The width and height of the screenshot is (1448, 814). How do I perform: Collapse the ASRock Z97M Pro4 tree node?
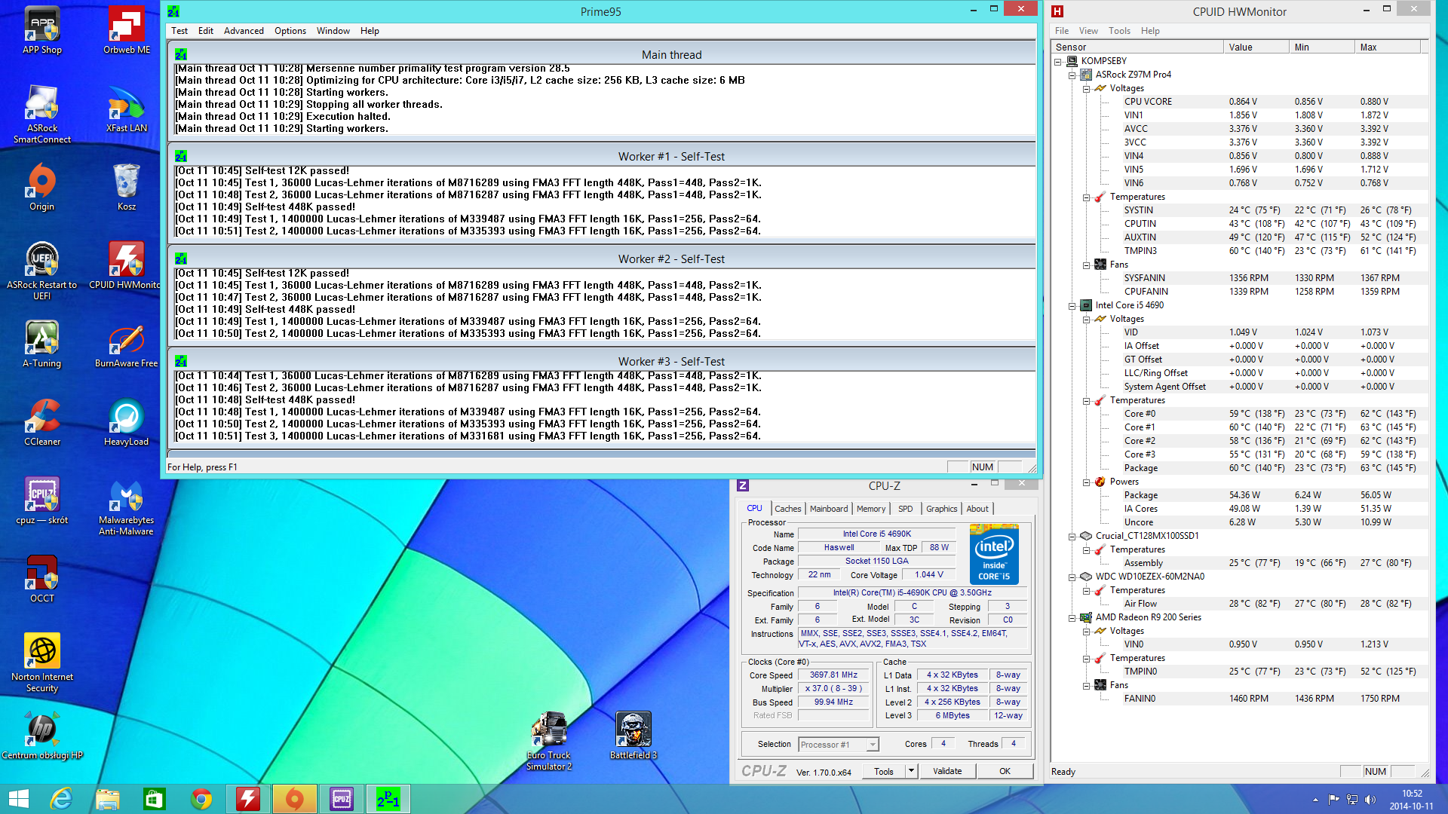1072,75
